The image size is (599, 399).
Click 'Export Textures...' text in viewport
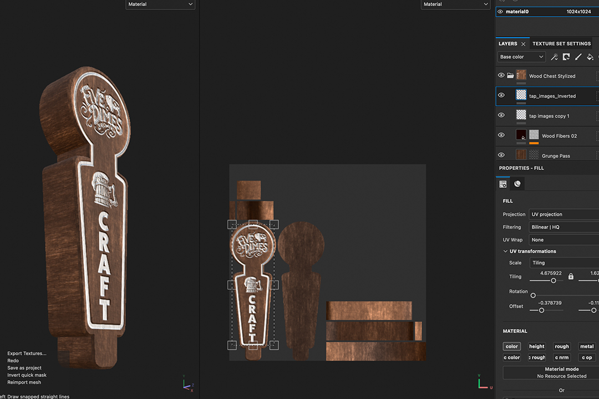click(27, 353)
